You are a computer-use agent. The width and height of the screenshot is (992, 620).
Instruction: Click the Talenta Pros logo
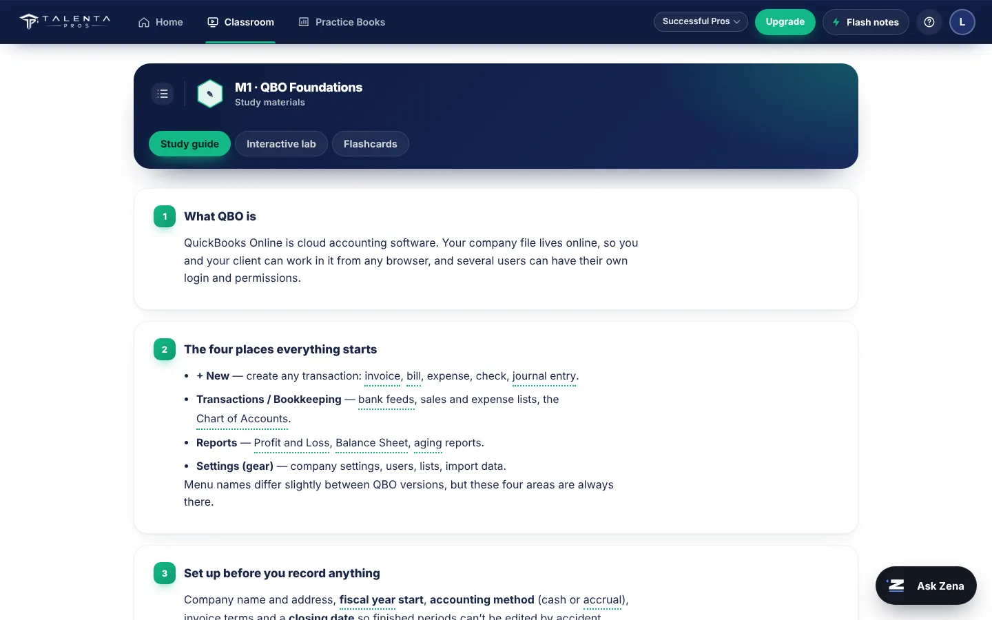point(65,21)
